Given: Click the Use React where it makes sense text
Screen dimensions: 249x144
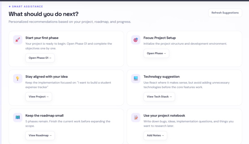Looking at the screenshot, I should click(187, 85).
